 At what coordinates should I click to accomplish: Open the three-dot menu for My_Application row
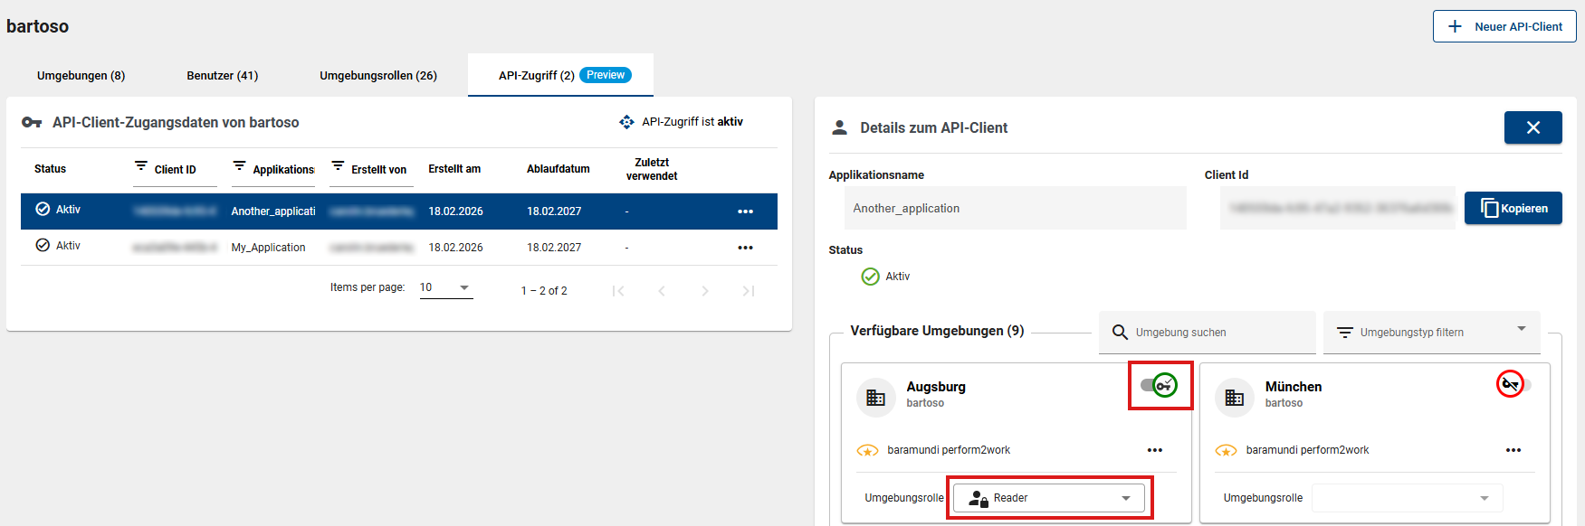(745, 248)
